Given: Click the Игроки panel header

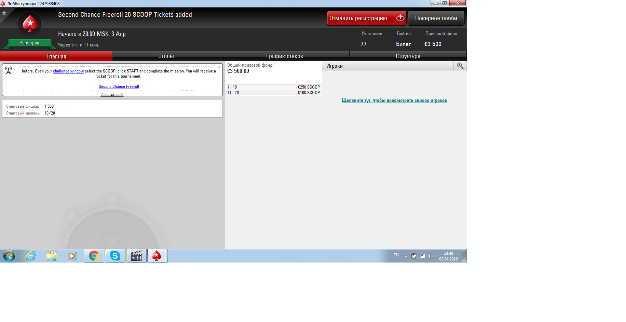Looking at the screenshot, I should (x=388, y=66).
